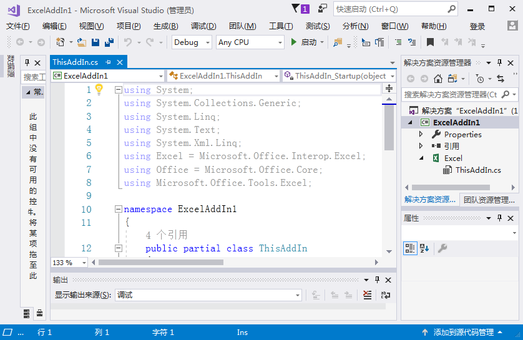Viewport: 523px width, 340px height.
Task: Open the 文件(F) menu
Action: [18, 26]
